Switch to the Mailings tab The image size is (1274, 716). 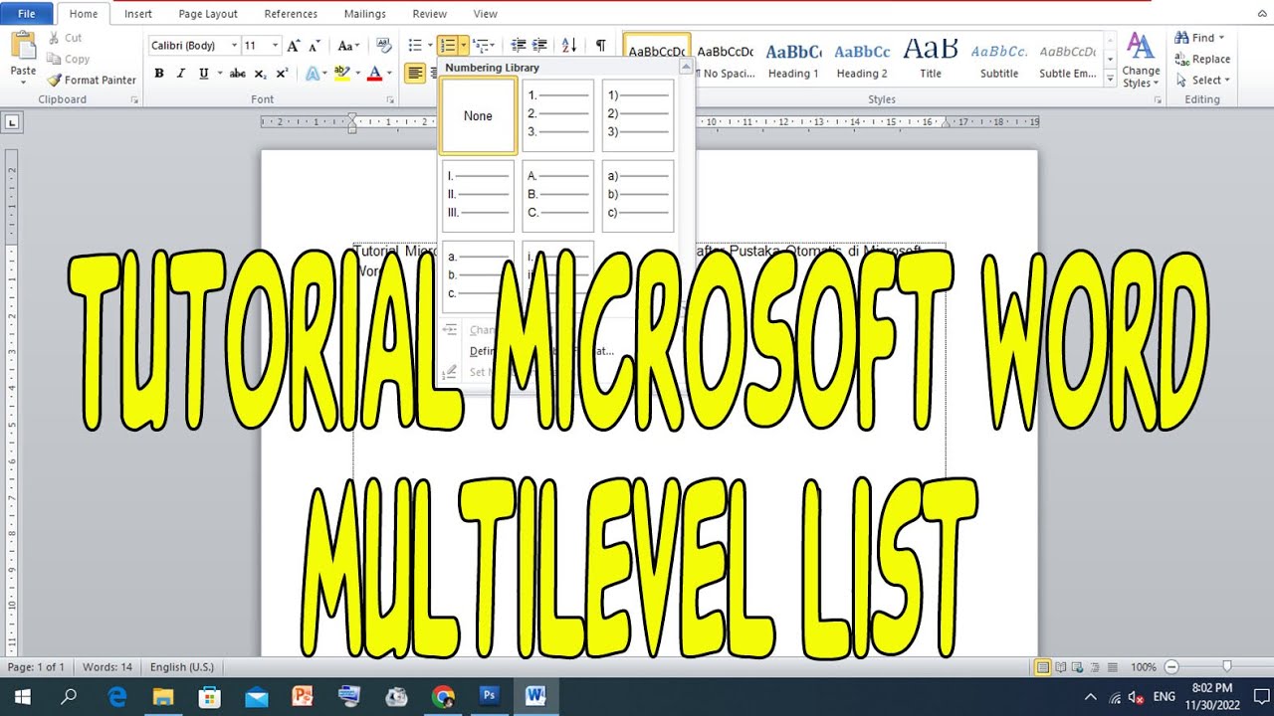click(x=365, y=14)
